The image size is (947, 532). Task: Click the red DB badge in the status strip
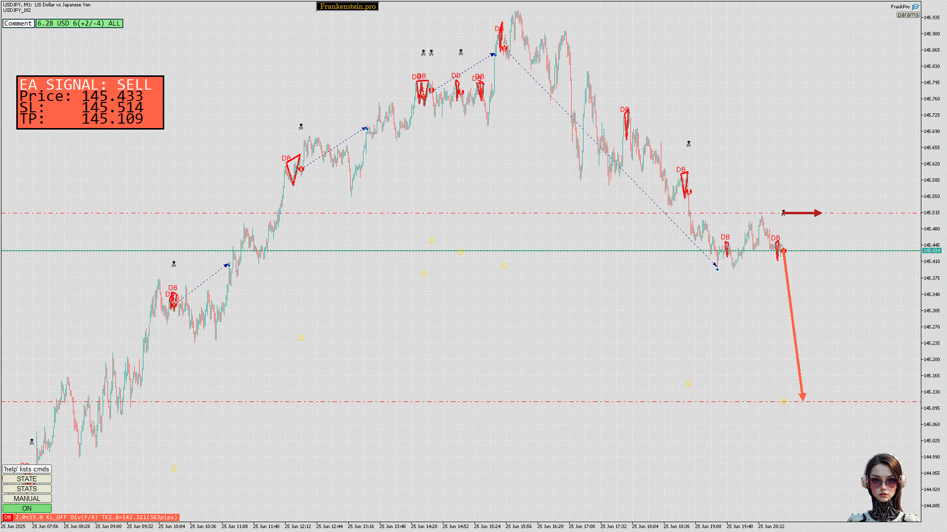tap(7, 517)
